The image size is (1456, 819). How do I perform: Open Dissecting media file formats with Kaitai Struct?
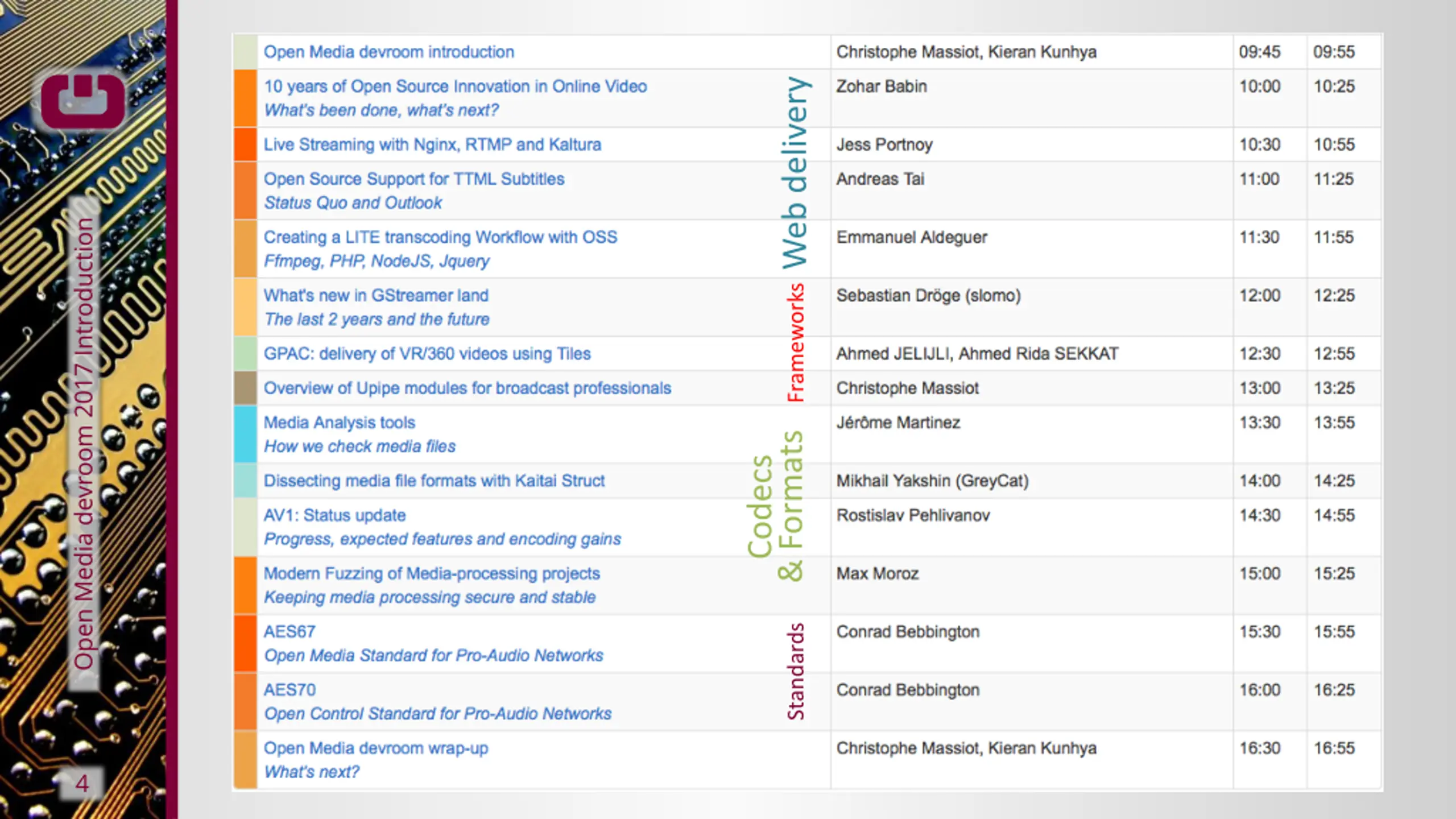coord(434,481)
